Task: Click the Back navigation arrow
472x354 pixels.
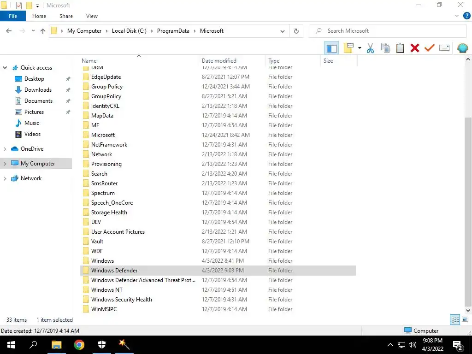Action: click(x=9, y=31)
